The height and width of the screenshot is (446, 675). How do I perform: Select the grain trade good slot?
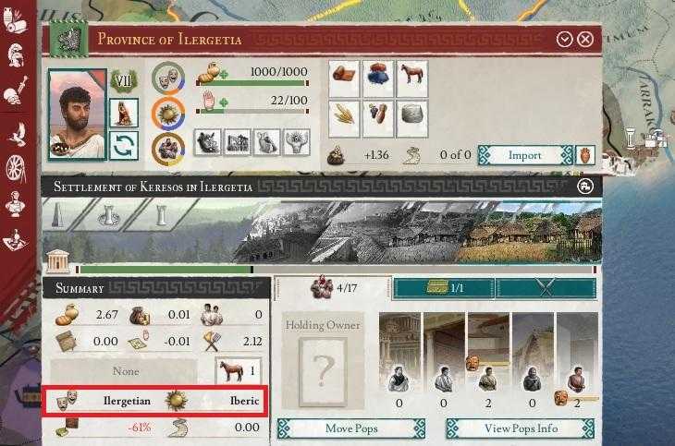coord(344,118)
